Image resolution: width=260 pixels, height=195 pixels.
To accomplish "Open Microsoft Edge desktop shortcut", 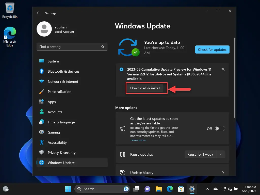I will click(x=10, y=37).
